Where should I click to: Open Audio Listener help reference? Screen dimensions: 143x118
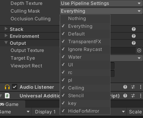click(125, 87)
